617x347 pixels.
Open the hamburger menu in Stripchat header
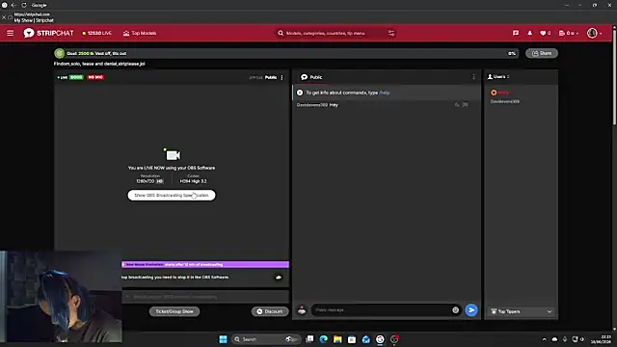(x=11, y=33)
